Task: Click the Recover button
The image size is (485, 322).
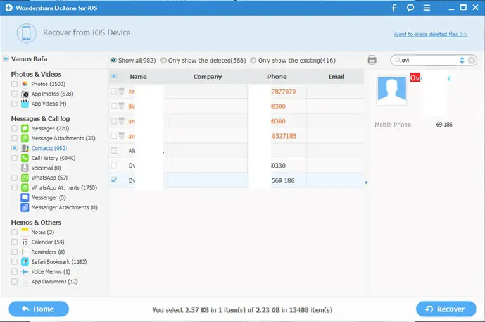Action: coord(446,309)
